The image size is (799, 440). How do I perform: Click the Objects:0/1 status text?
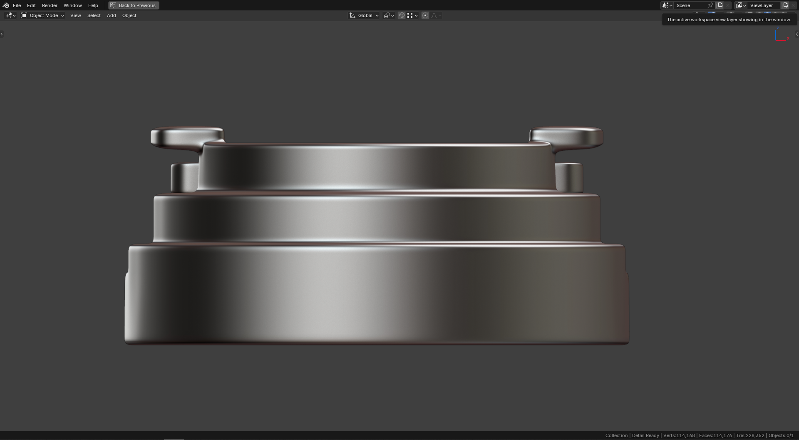click(781, 435)
